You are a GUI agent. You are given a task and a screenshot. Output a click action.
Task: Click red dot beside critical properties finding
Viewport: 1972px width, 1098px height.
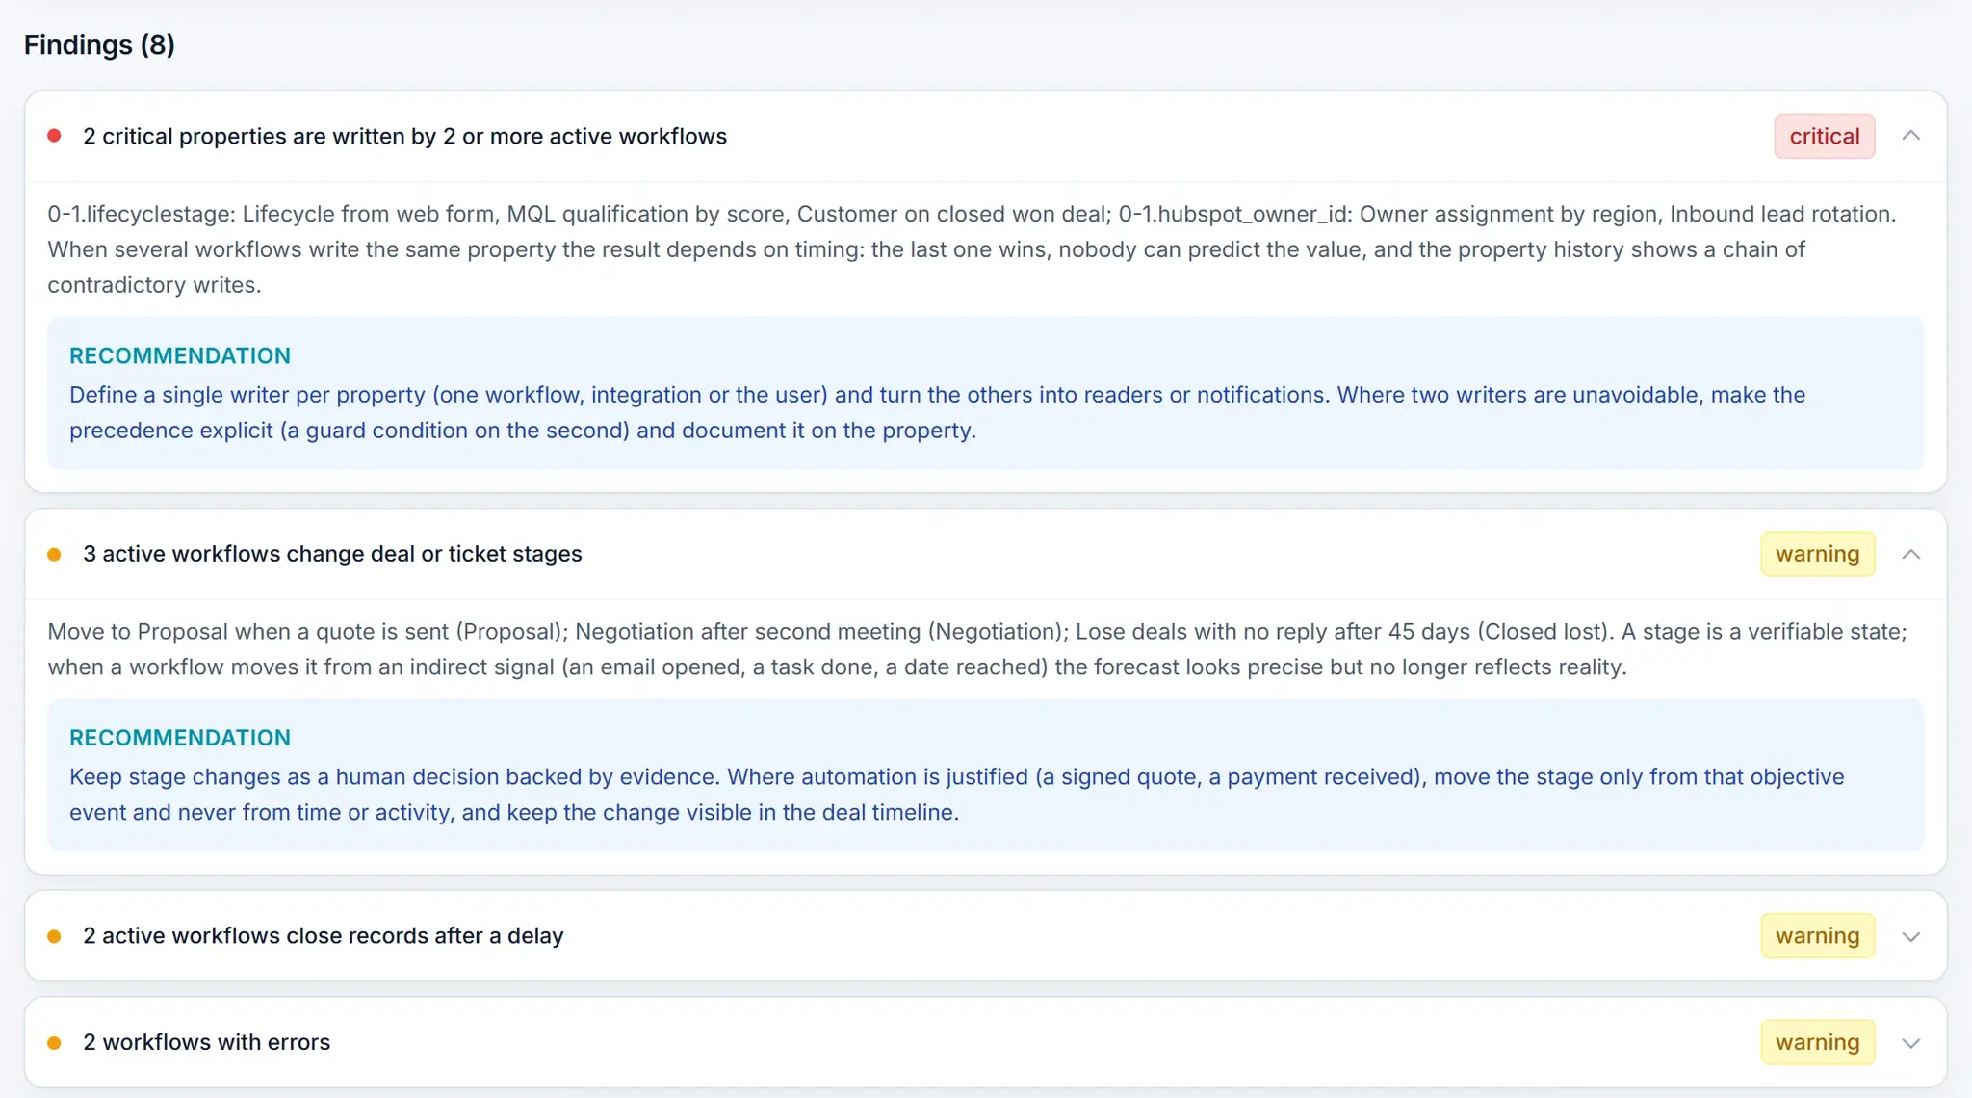tap(55, 136)
